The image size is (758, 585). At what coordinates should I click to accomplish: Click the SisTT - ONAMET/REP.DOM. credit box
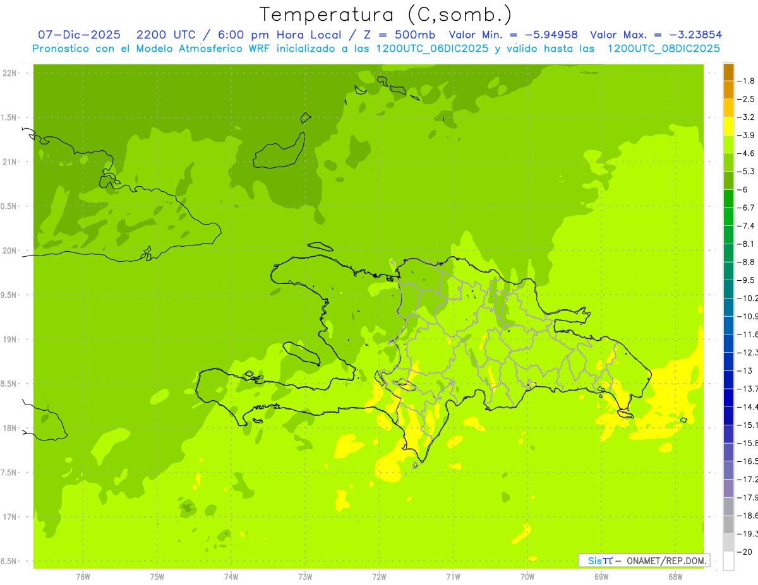644,560
